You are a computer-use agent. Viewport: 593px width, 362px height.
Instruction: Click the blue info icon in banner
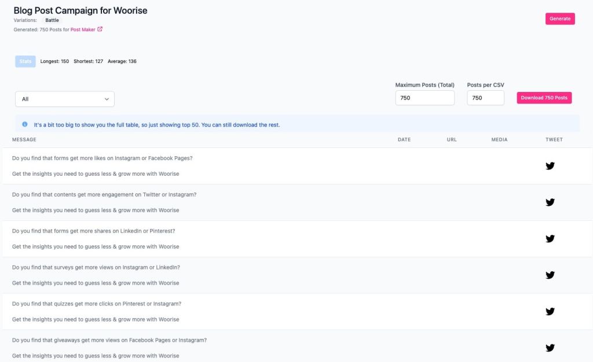pyautogui.click(x=24, y=124)
